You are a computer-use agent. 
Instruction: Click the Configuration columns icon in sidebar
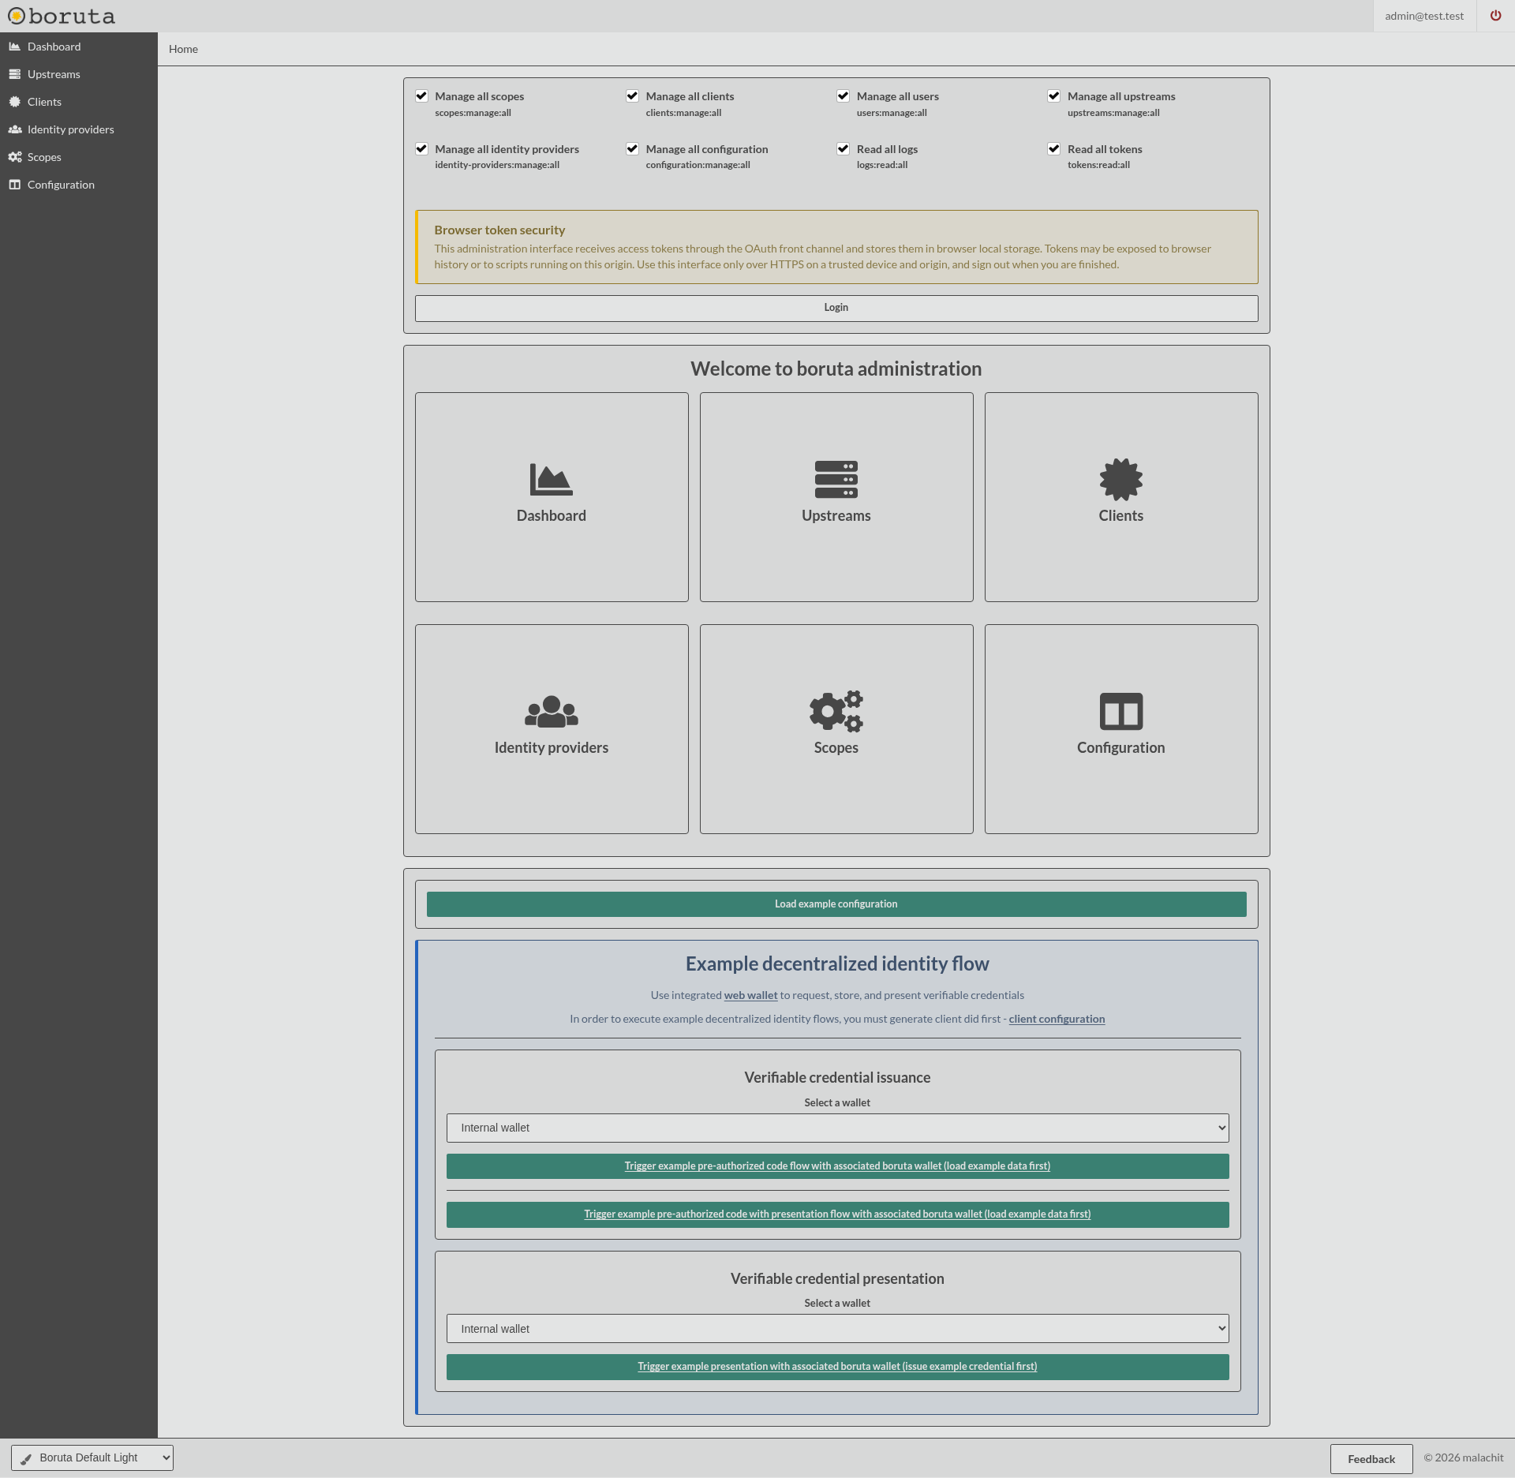pyautogui.click(x=14, y=185)
